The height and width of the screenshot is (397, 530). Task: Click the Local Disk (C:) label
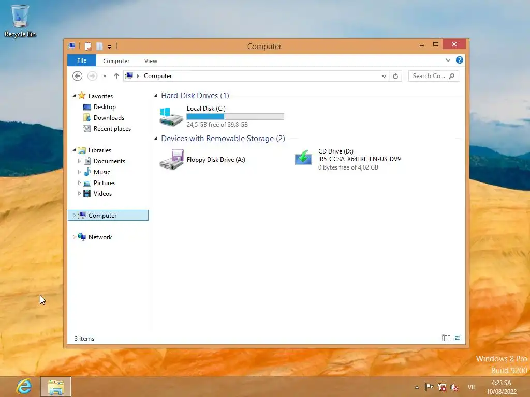point(206,109)
